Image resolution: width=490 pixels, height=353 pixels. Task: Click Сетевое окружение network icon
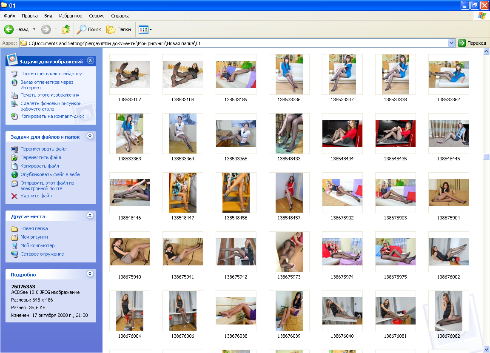click(x=14, y=254)
